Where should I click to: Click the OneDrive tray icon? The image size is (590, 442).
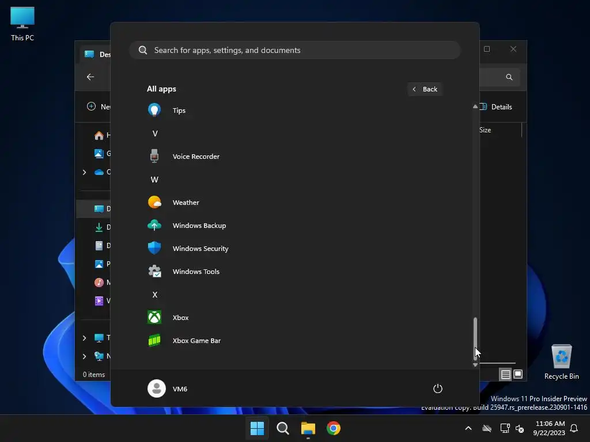[x=487, y=428]
